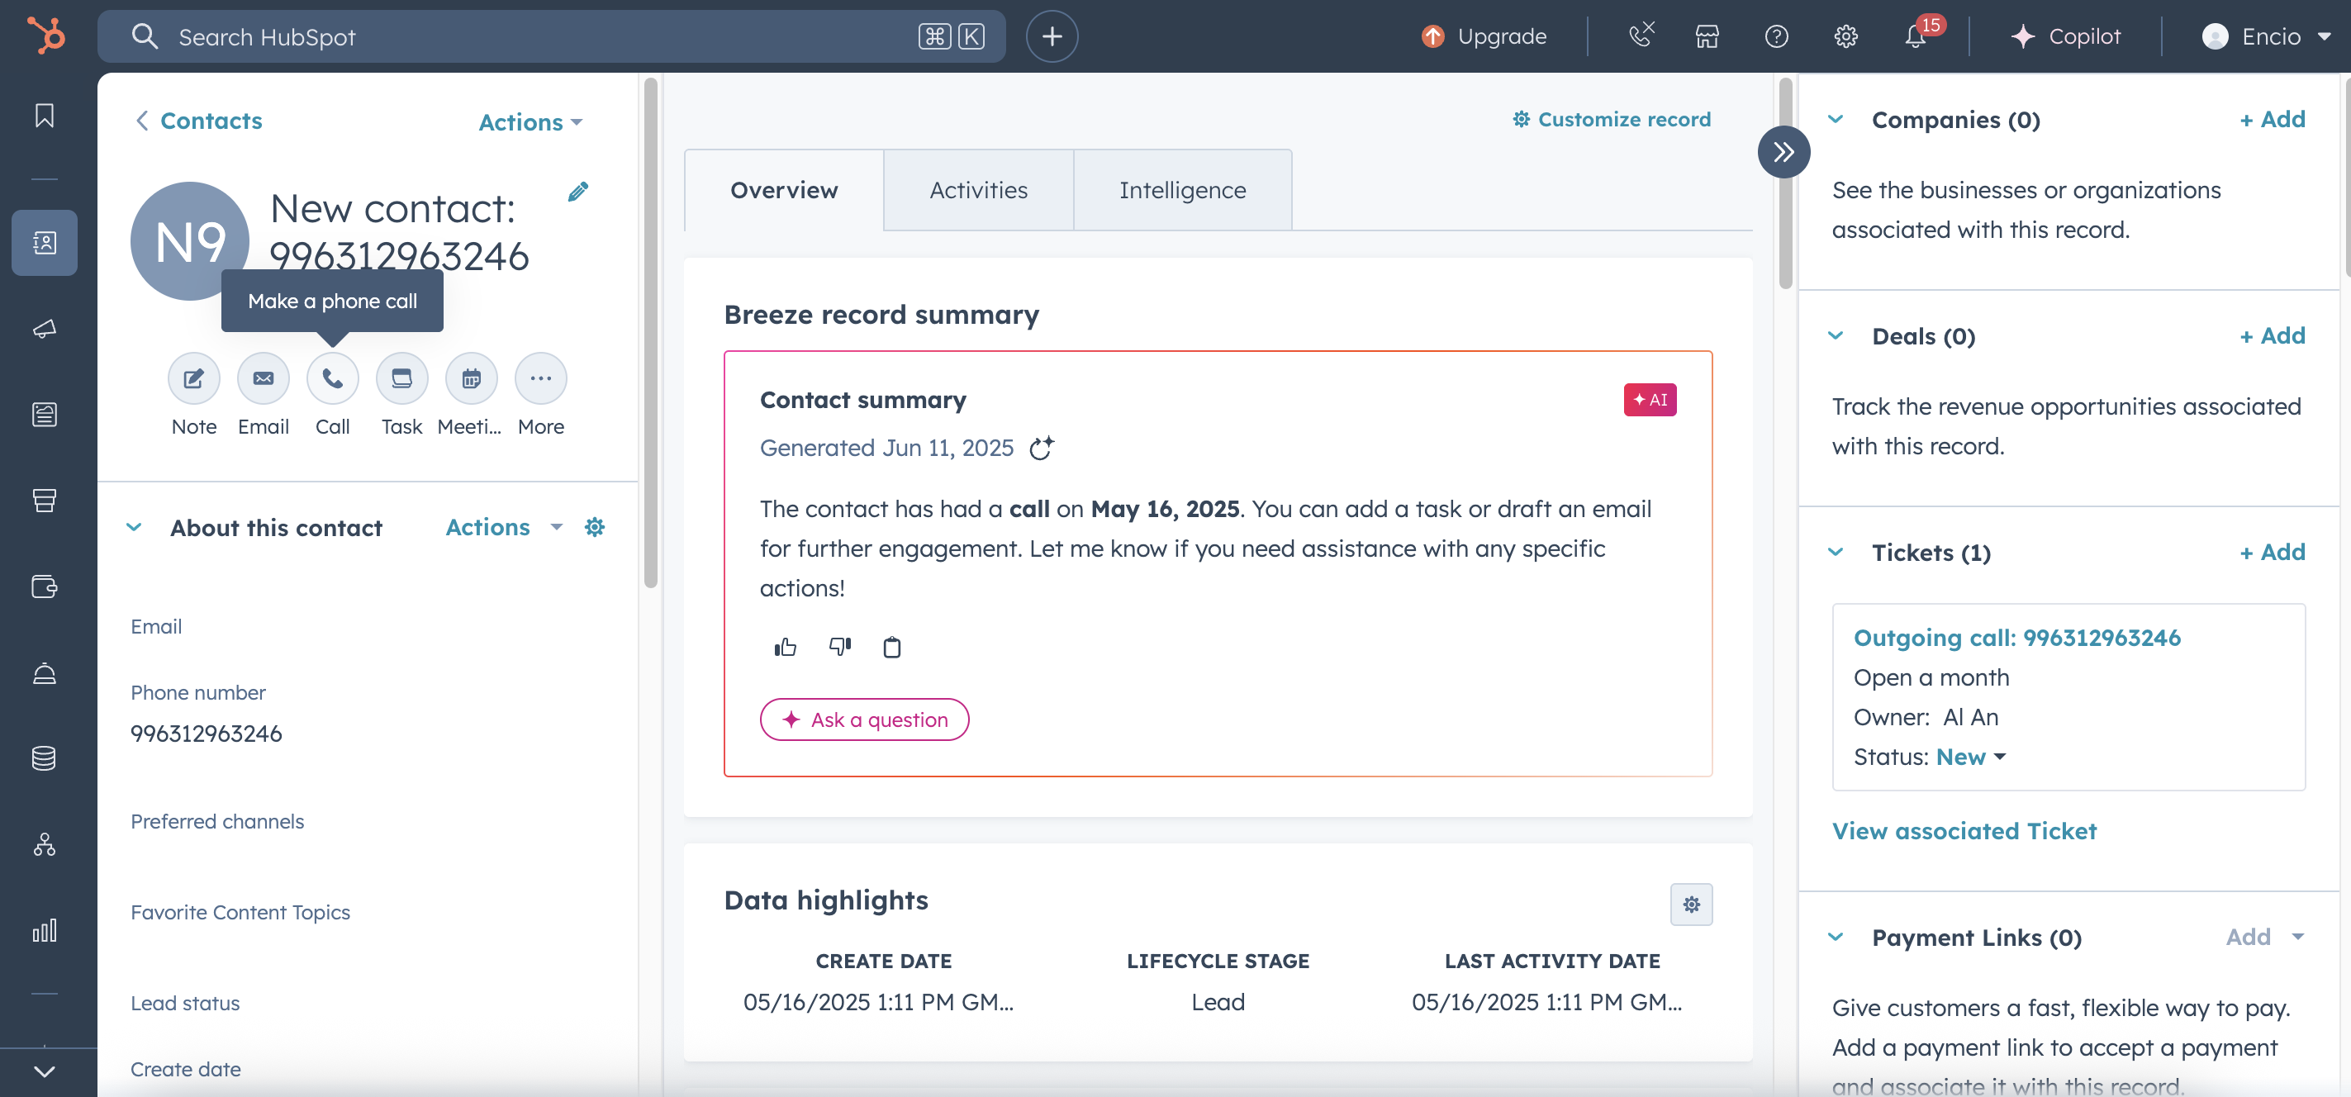Collapse the Tickets section

coord(1836,552)
